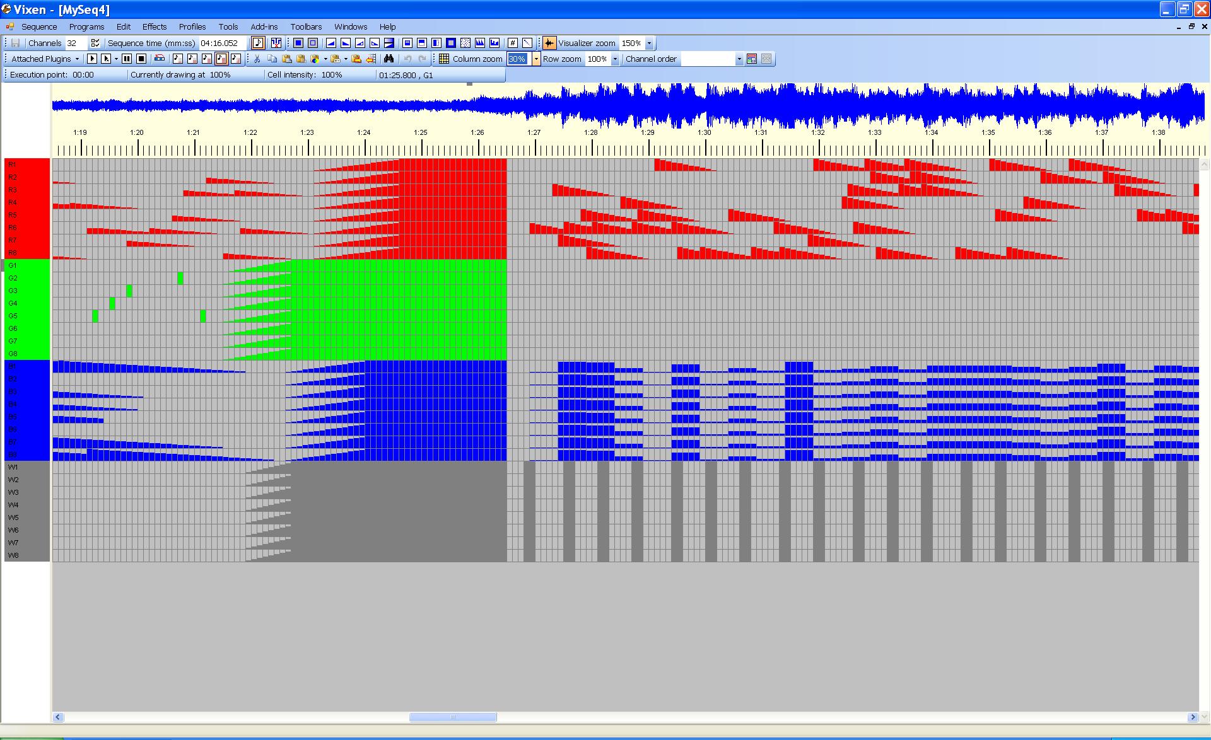The image size is (1211, 740).
Task: Open the Add-ins menu
Action: click(264, 26)
